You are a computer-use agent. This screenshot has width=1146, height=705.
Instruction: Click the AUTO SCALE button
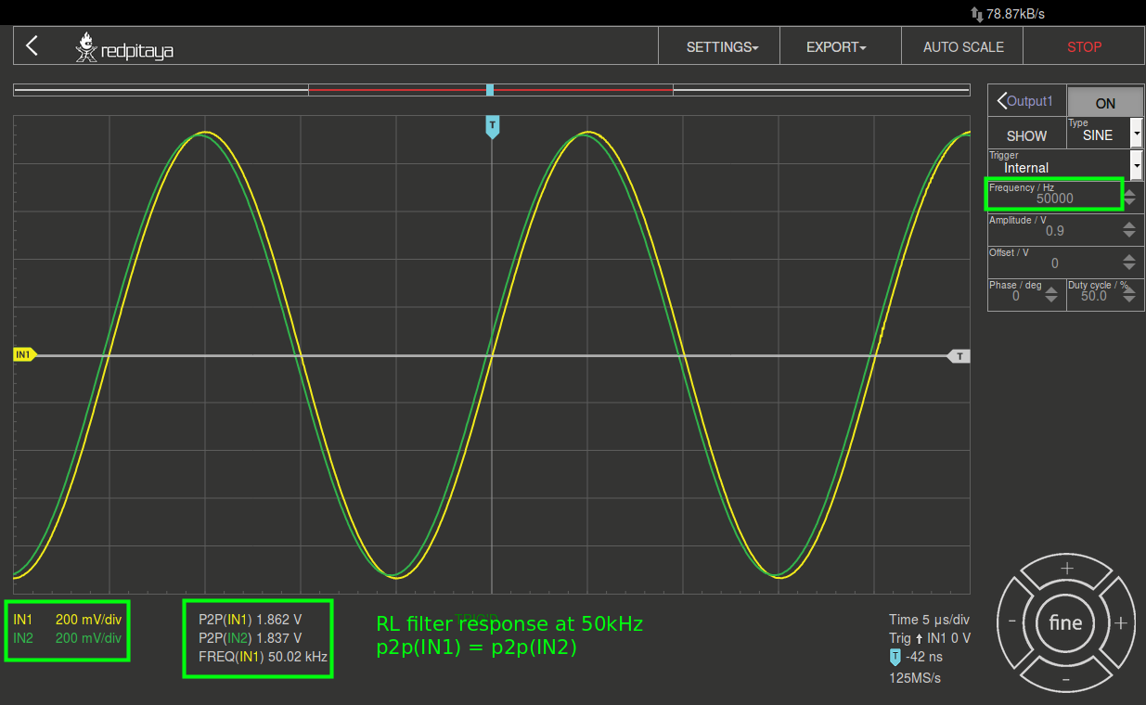coord(963,46)
